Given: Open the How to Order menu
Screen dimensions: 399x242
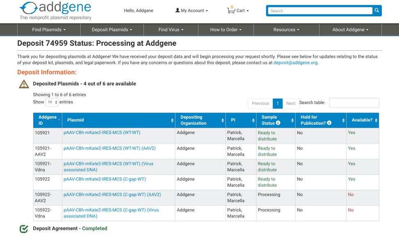Looking at the screenshot, I should point(226,30).
